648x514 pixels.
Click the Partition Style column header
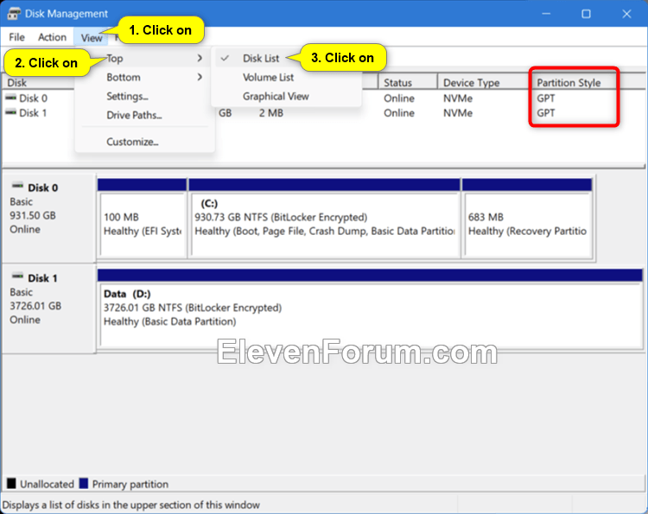(569, 83)
